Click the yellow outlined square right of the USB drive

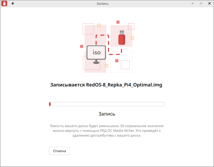[132, 38]
